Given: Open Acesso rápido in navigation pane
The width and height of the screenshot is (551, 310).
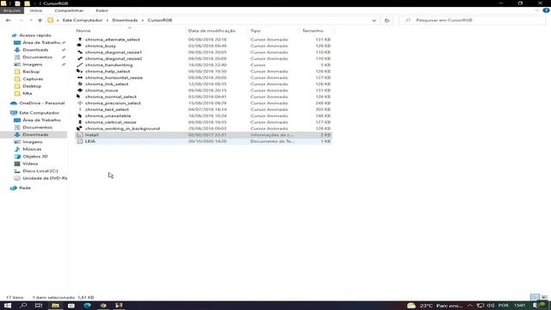Looking at the screenshot, I should click(x=34, y=35).
